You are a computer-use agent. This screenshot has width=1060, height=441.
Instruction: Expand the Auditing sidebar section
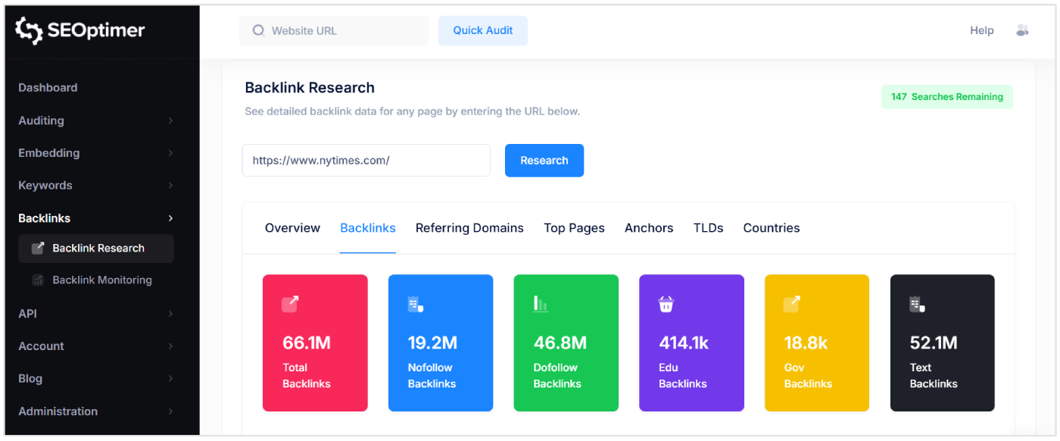tap(41, 120)
